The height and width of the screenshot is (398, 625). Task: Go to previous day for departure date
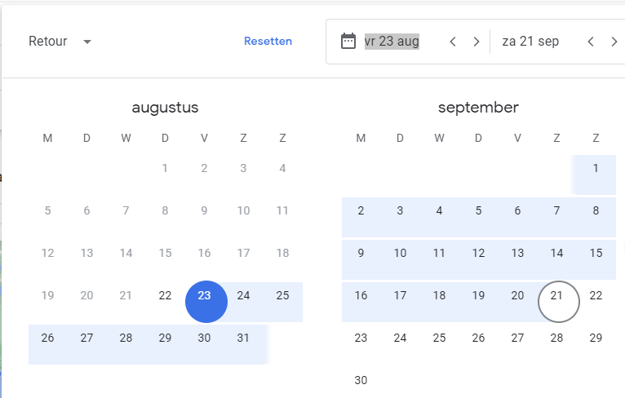click(453, 42)
